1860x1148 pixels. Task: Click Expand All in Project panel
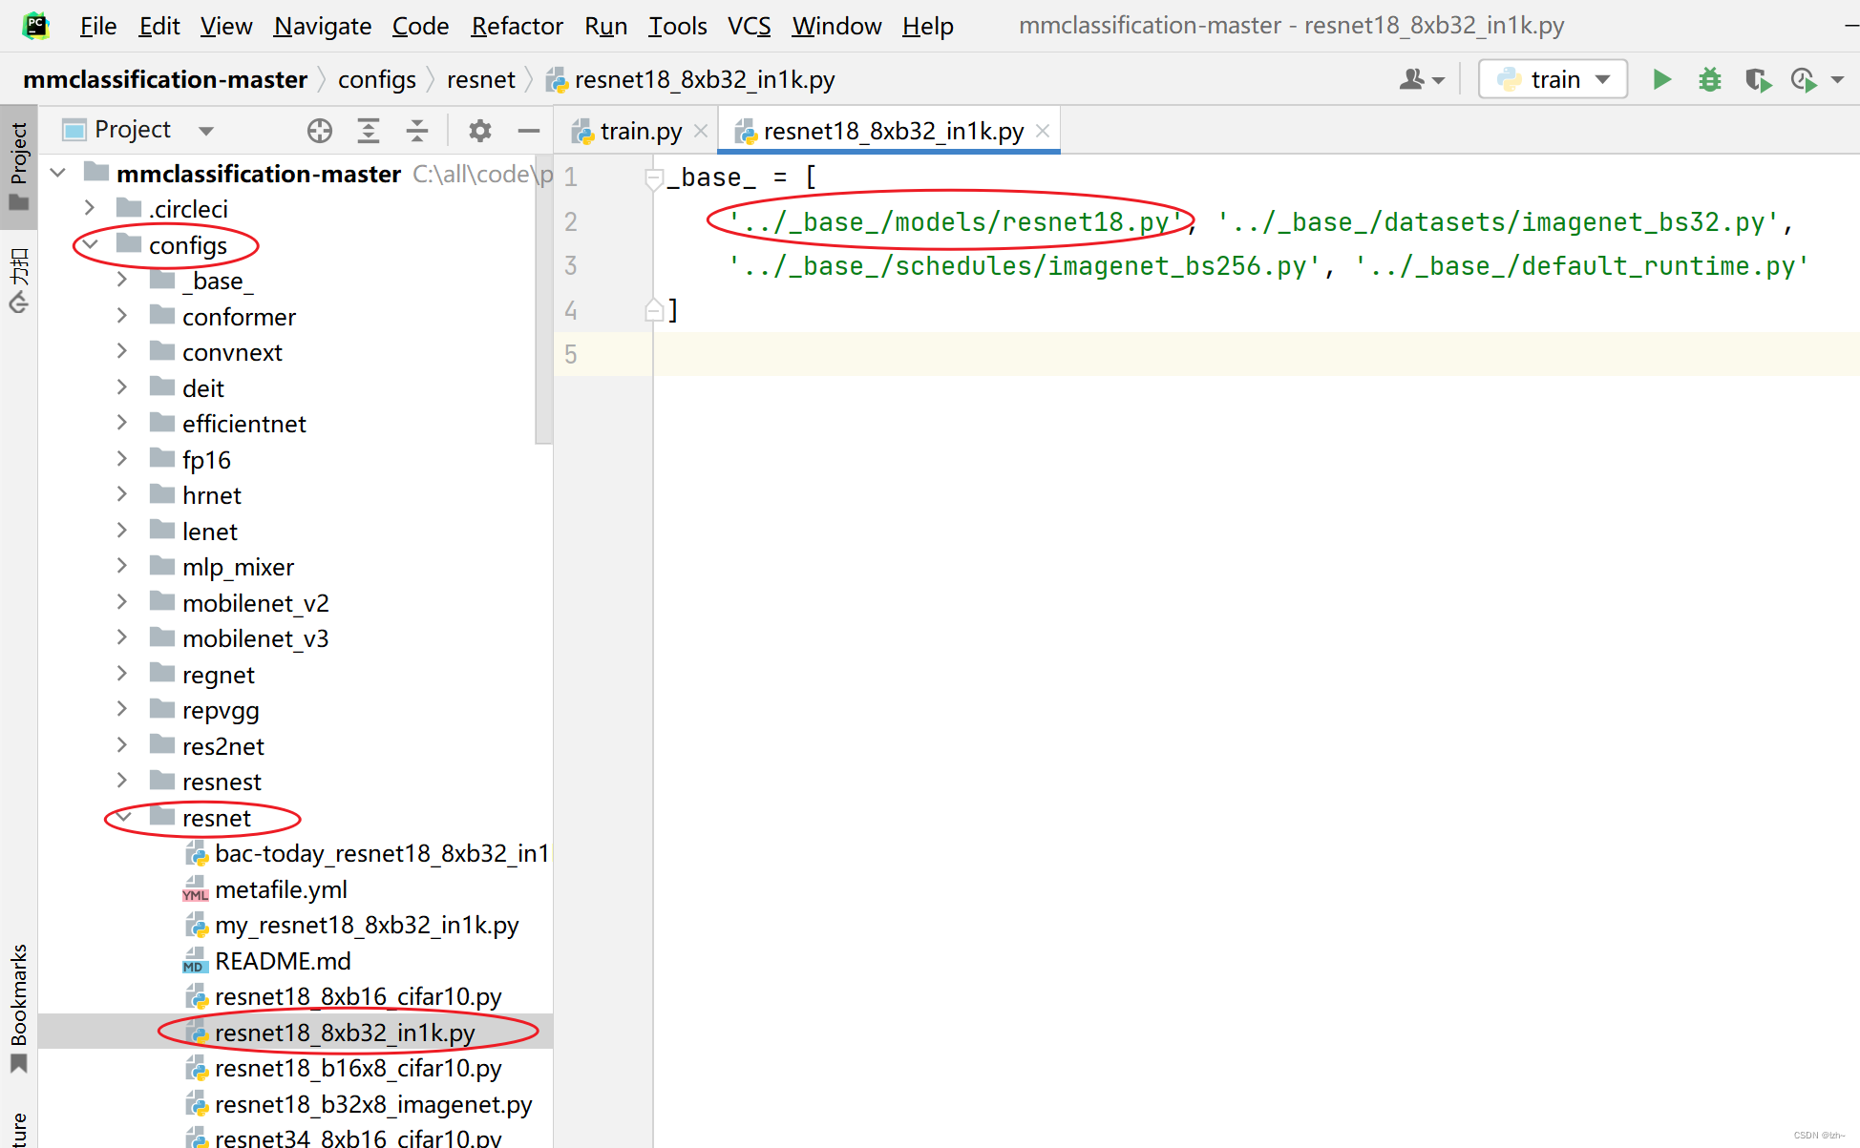coord(368,131)
